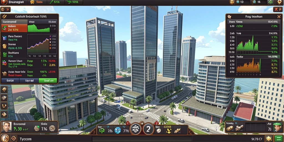Close the right-side market chart panel
This screenshot has height=142, width=284.
[279, 17]
